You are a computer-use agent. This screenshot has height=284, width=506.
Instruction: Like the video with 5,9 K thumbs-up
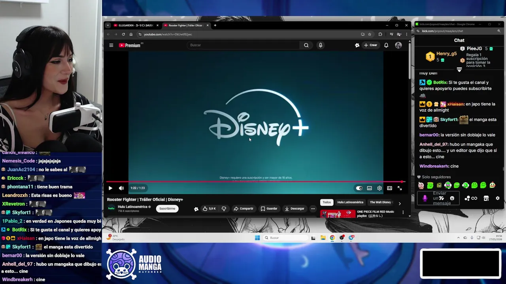coord(209,209)
